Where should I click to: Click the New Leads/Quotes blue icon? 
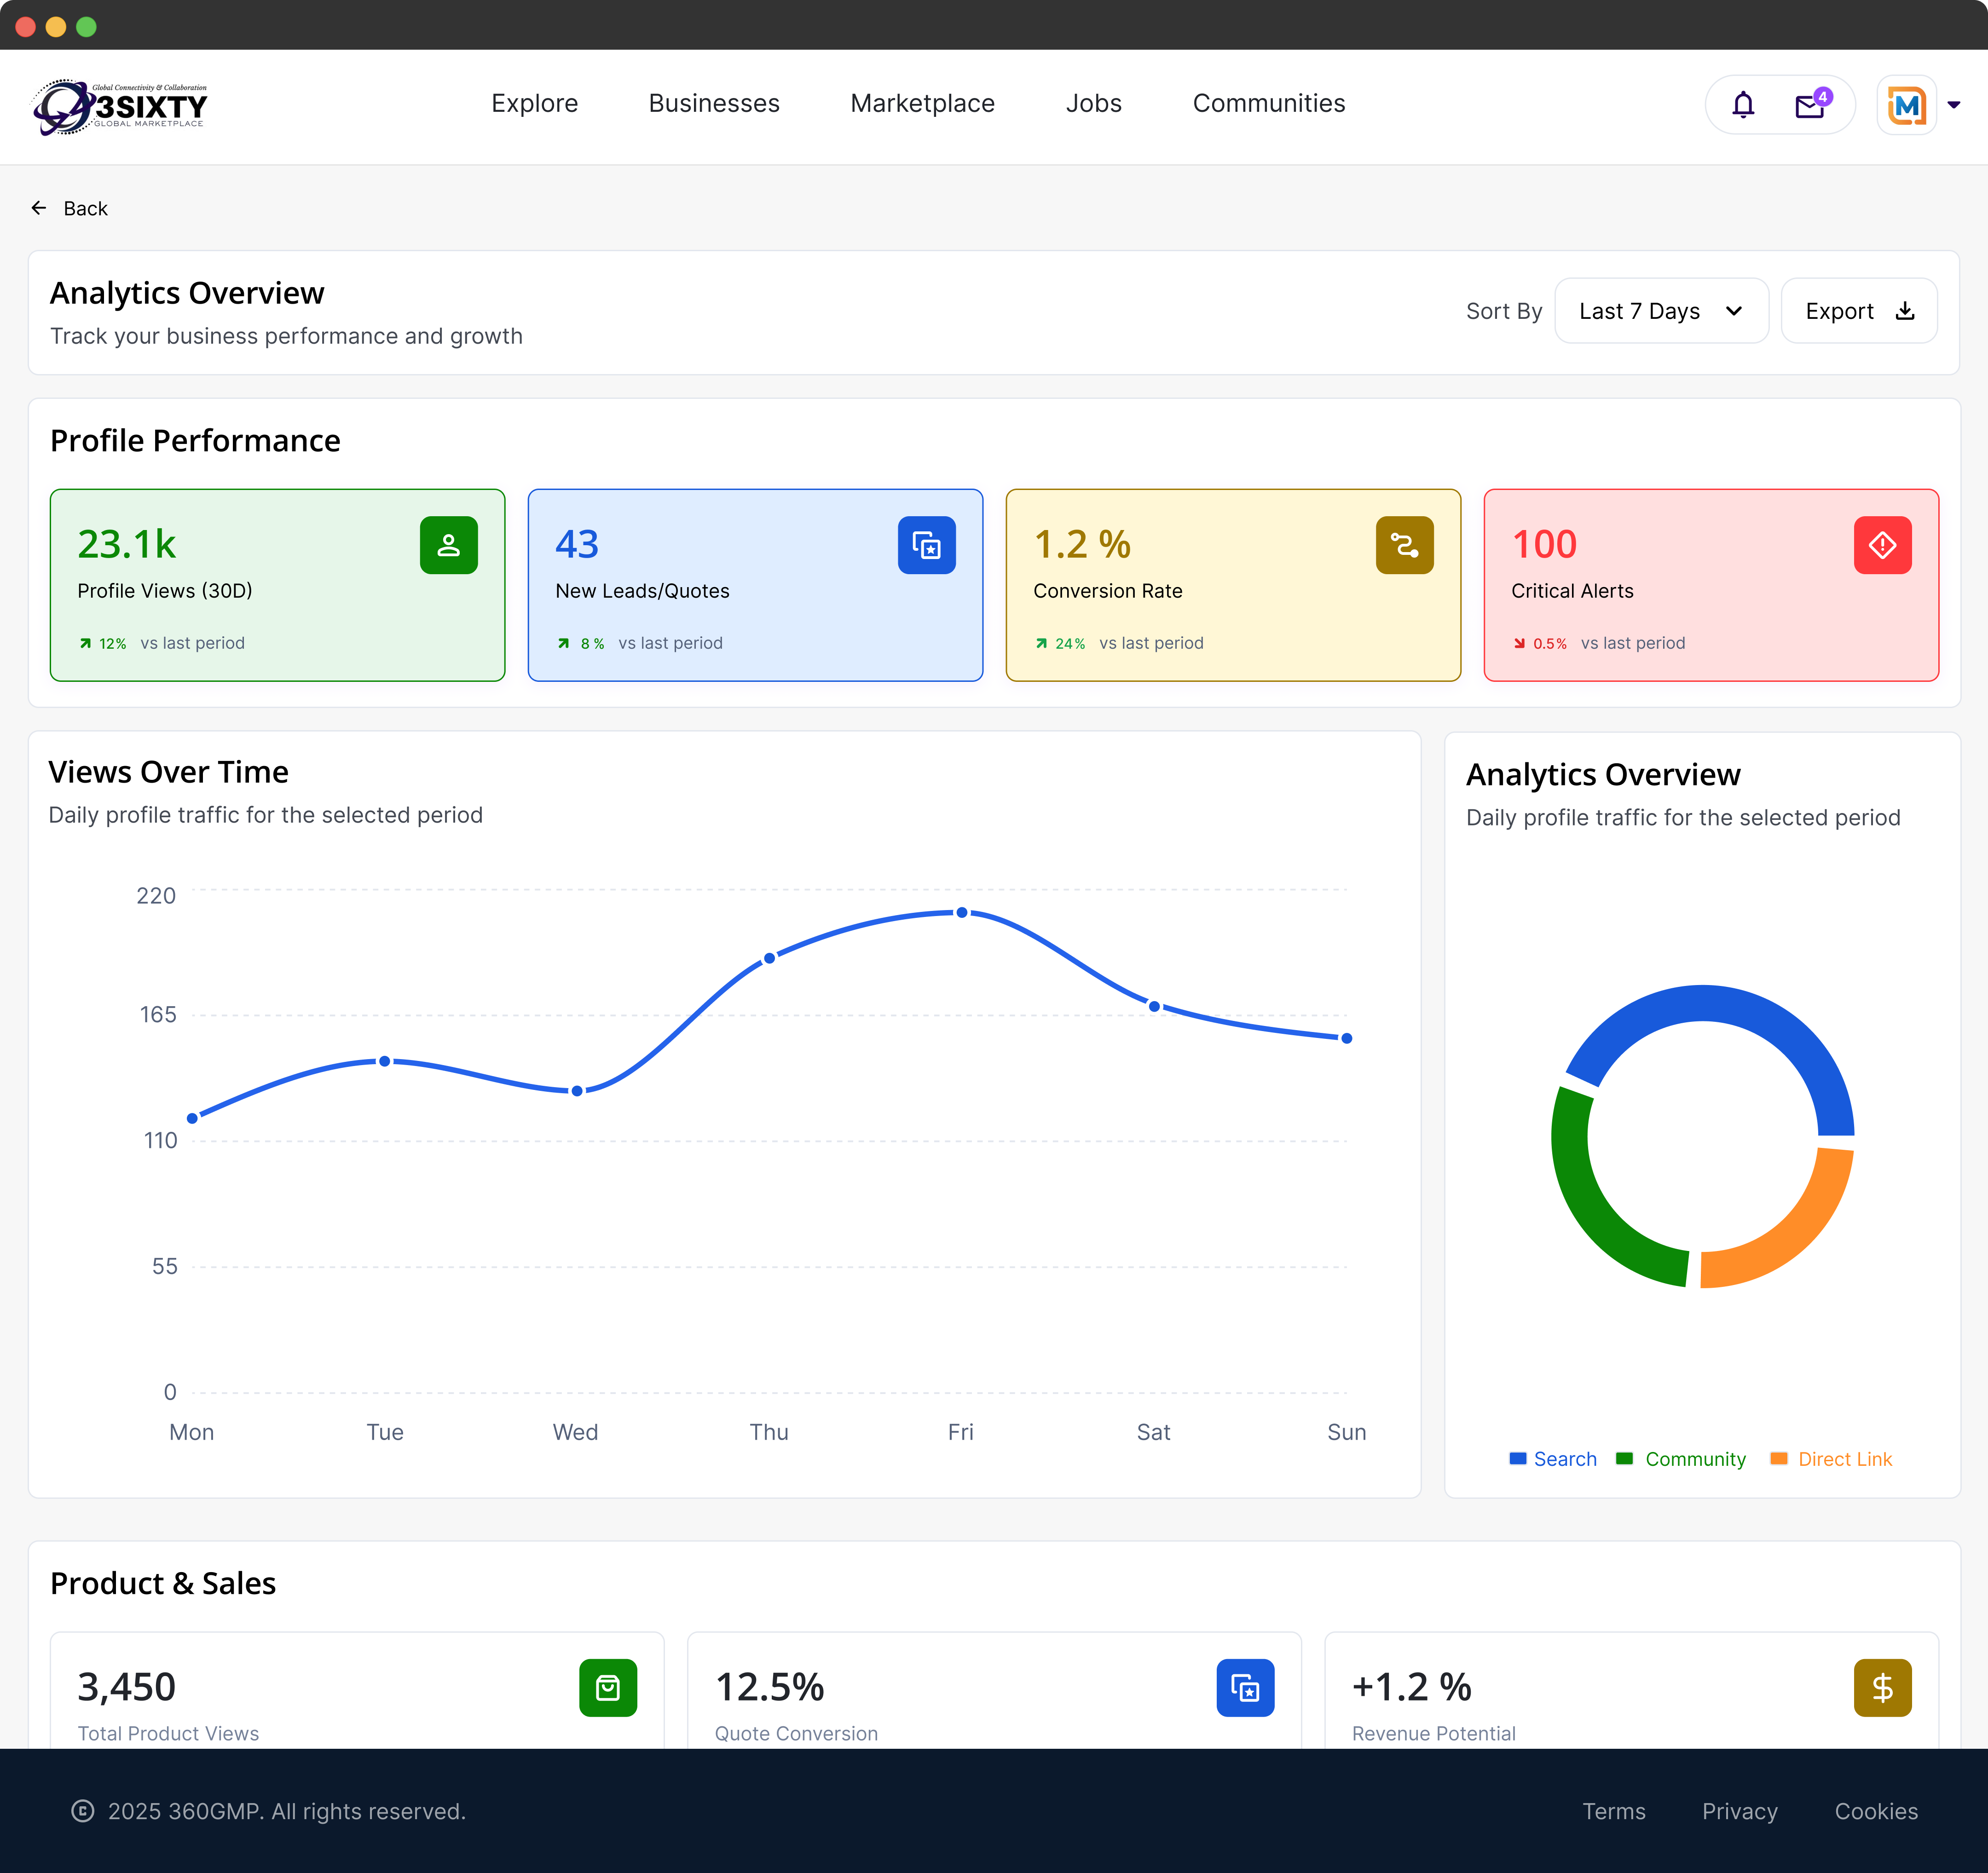click(x=927, y=545)
